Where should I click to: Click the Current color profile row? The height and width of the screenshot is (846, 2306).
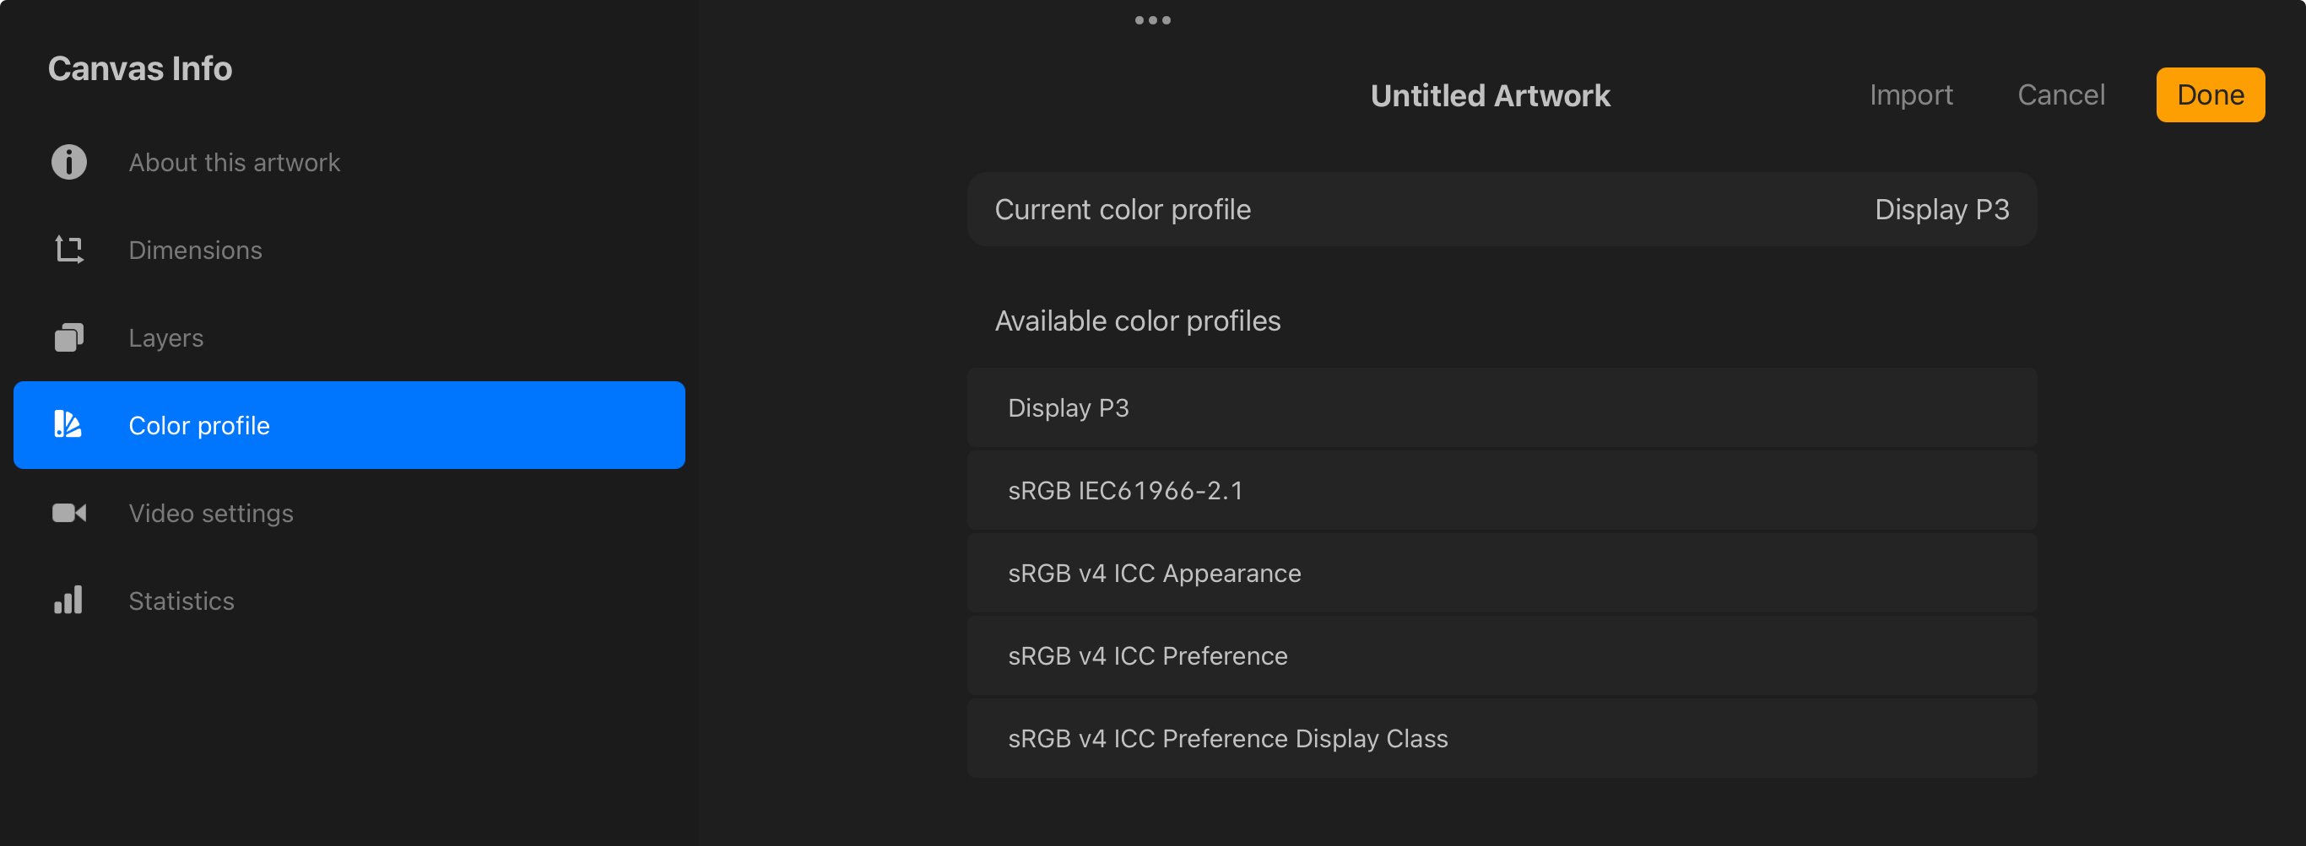1502,209
